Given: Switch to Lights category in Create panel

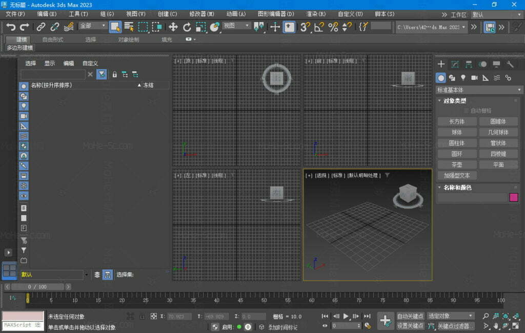Looking at the screenshot, I should (463, 78).
